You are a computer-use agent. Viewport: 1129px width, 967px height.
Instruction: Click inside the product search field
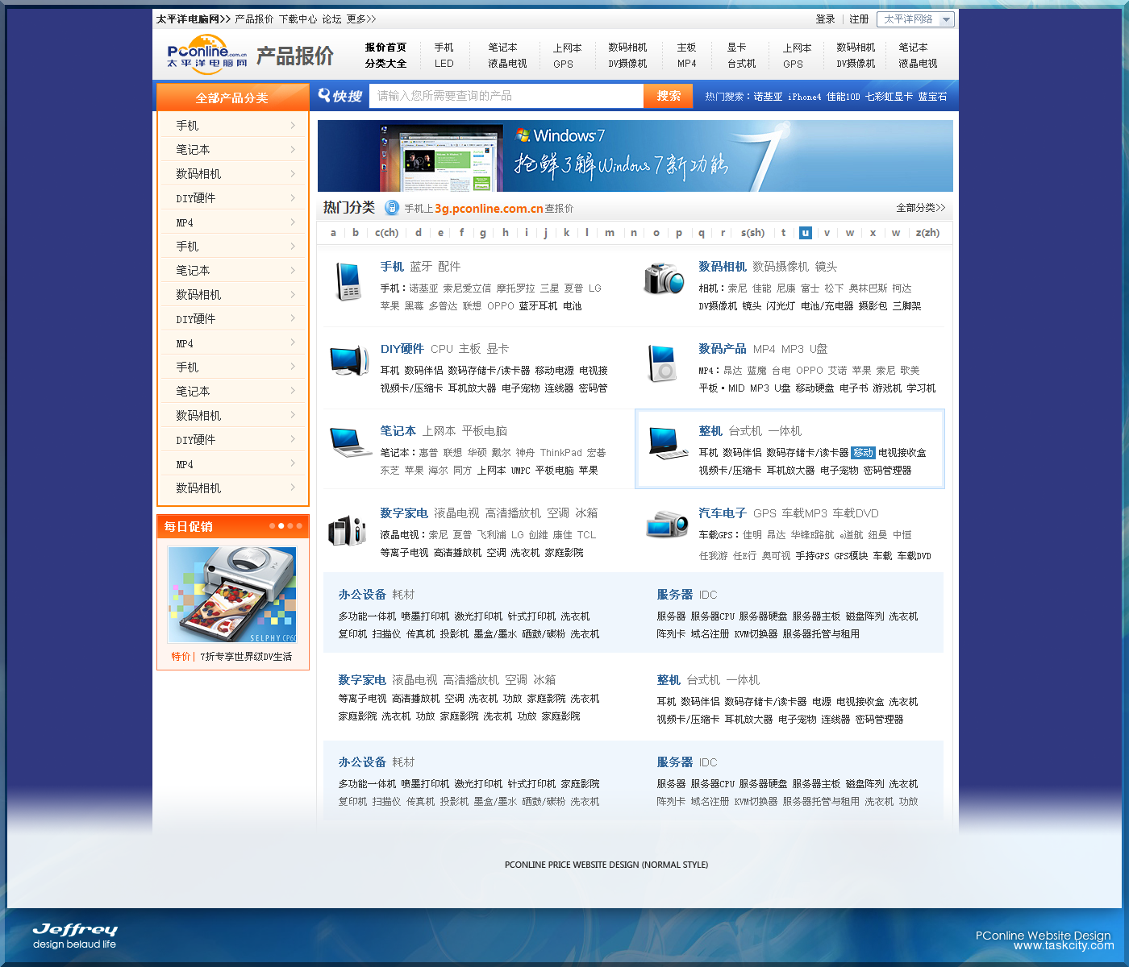506,96
